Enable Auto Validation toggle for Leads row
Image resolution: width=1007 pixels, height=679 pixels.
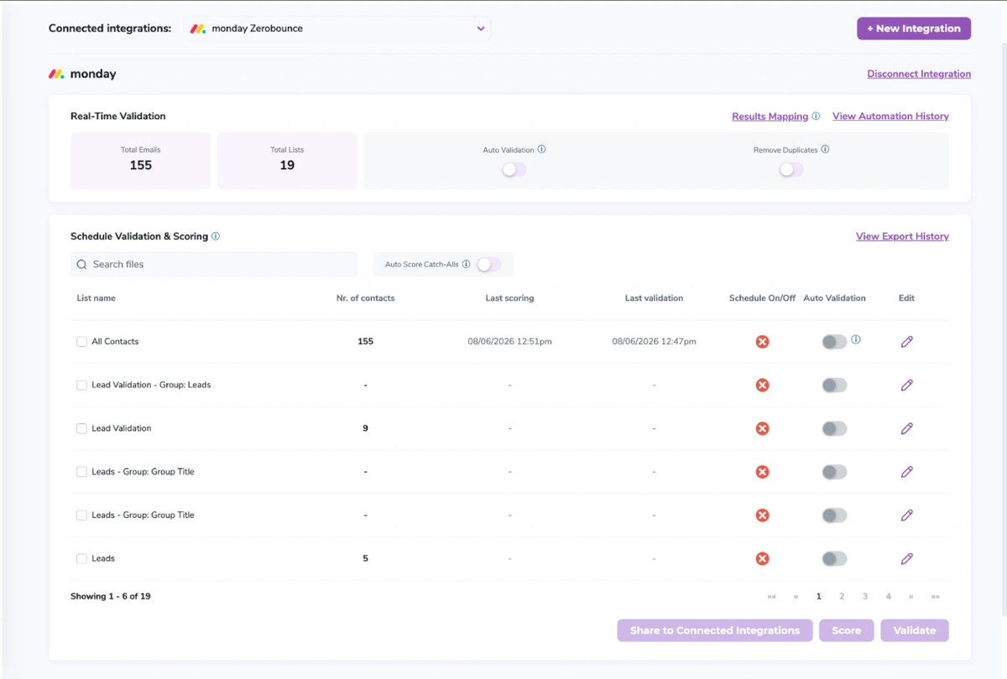coord(834,559)
